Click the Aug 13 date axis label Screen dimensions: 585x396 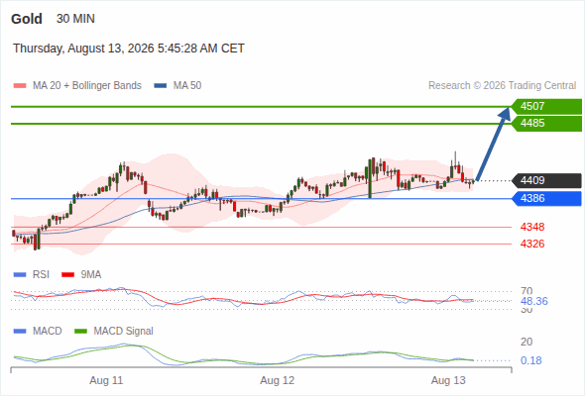[448, 381]
